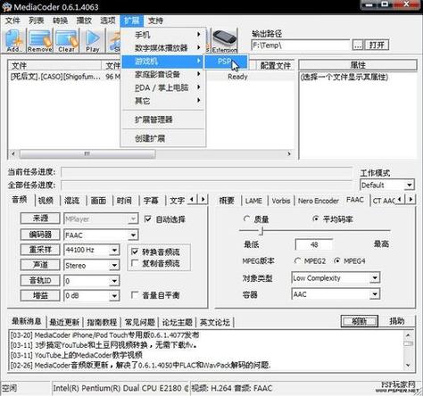This screenshot has width=423, height=396.
Task: Open the Stereo channel dropdown
Action: pyautogui.click(x=114, y=265)
